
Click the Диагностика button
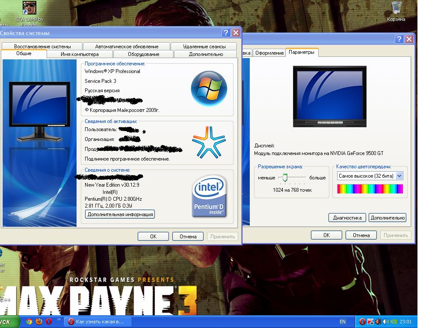(347, 217)
